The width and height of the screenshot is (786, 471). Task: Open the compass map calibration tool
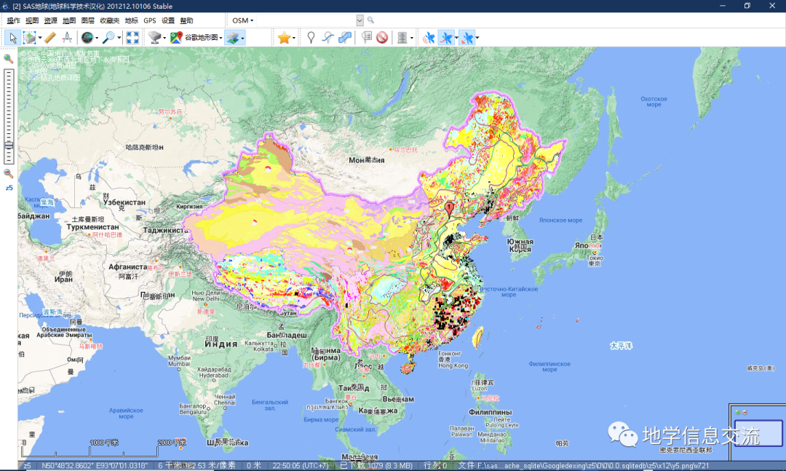[x=67, y=38]
